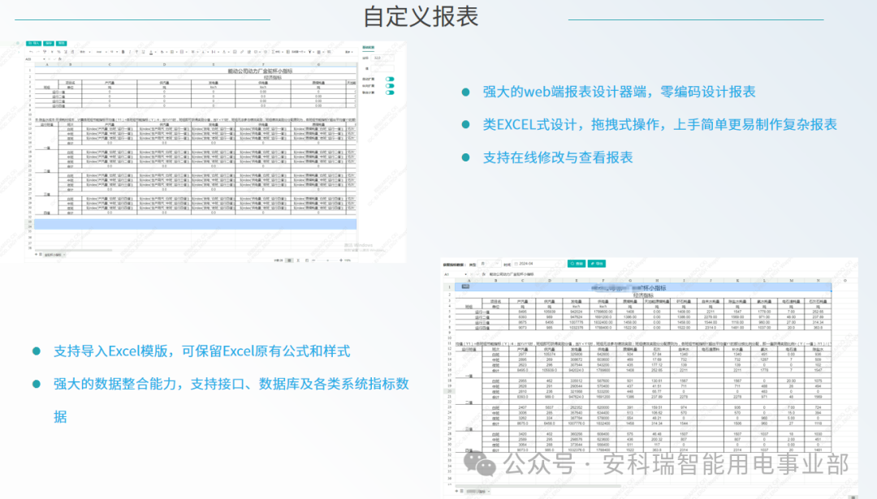Click the fx formula icon in designer formula bar
Screen dimensions: 877x499
point(60,58)
